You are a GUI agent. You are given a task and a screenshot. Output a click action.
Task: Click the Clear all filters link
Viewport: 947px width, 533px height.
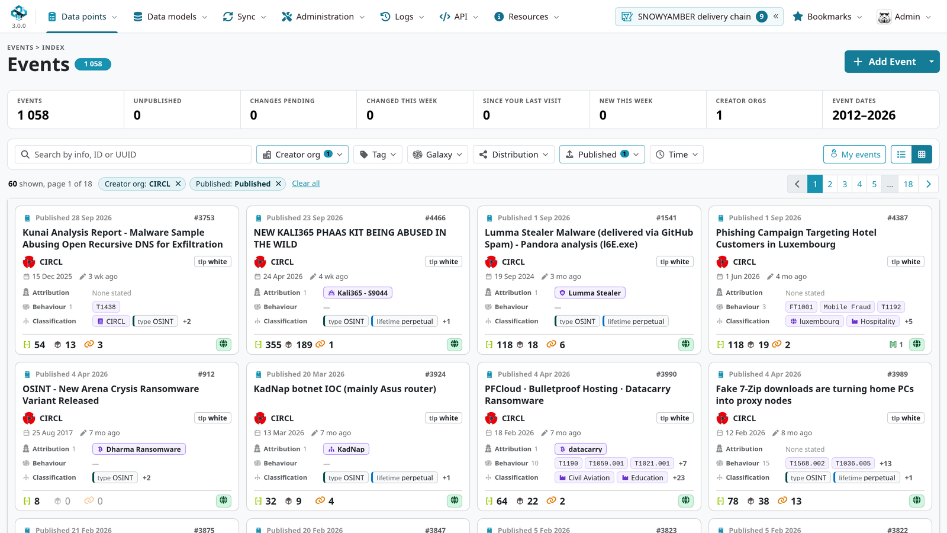pos(305,184)
